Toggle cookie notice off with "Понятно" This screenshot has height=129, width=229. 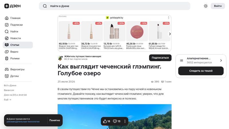pyautogui.click(x=55, y=120)
